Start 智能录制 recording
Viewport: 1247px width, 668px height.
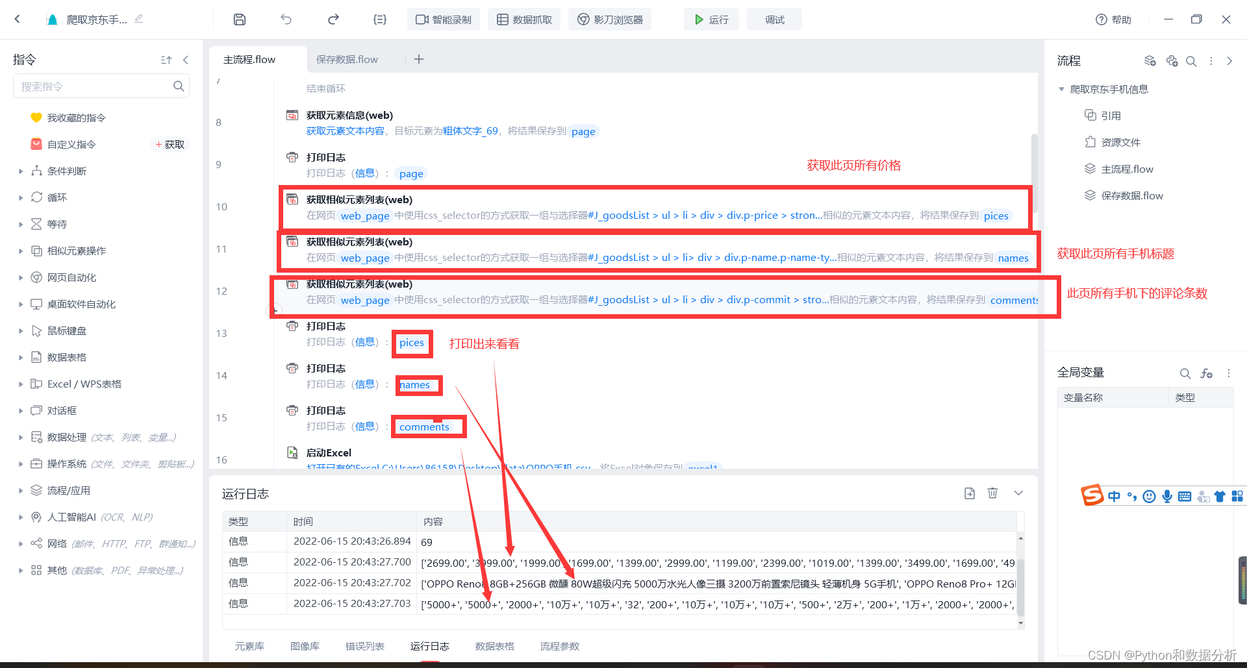tap(444, 19)
